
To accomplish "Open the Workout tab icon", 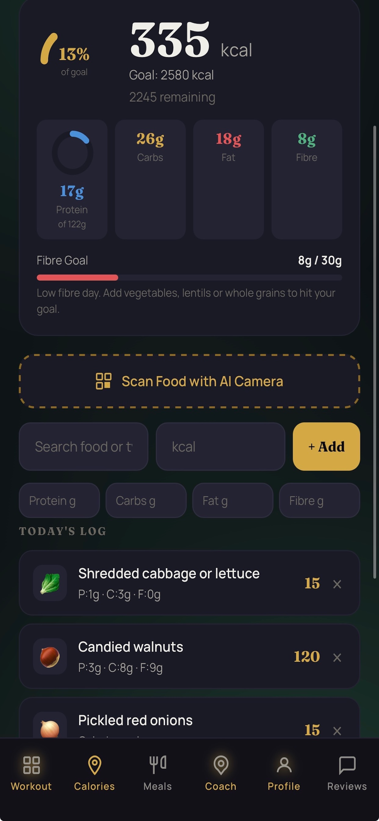I will [x=31, y=765].
